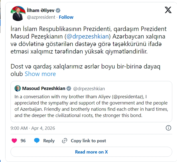The image size is (177, 162).
Task: Click the @azpresident handle
Action: click(41, 17)
